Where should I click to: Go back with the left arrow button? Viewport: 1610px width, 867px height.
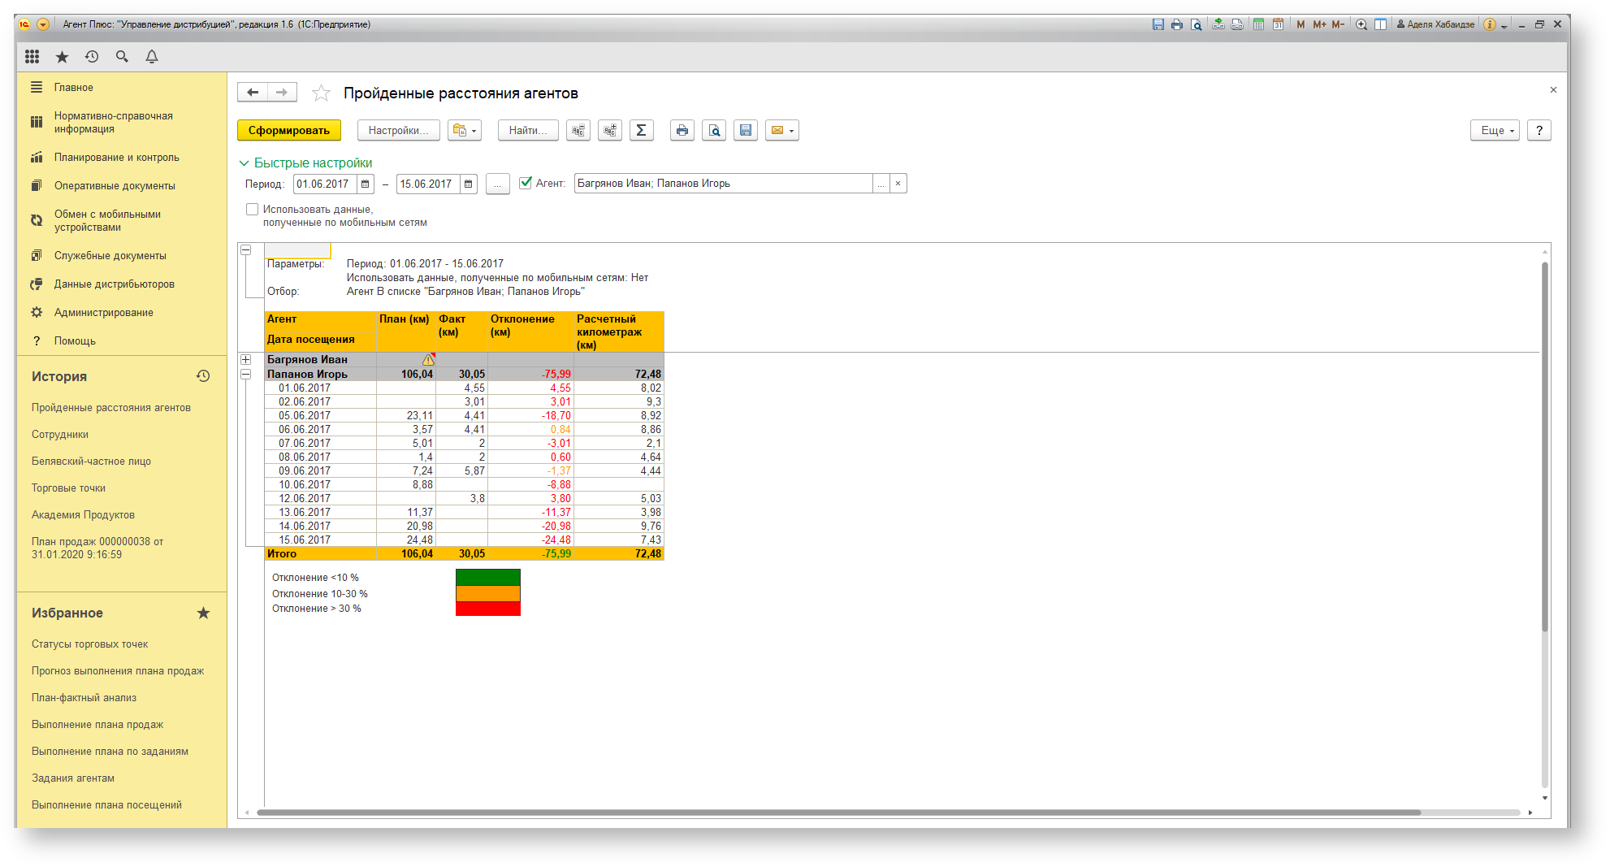pyautogui.click(x=253, y=92)
